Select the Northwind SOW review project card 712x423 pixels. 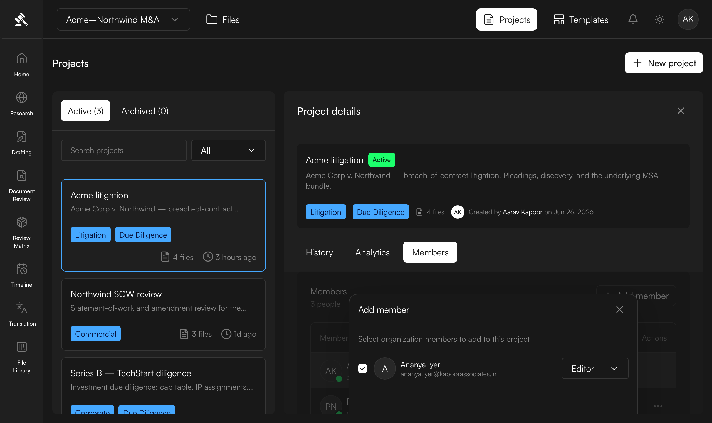click(164, 314)
